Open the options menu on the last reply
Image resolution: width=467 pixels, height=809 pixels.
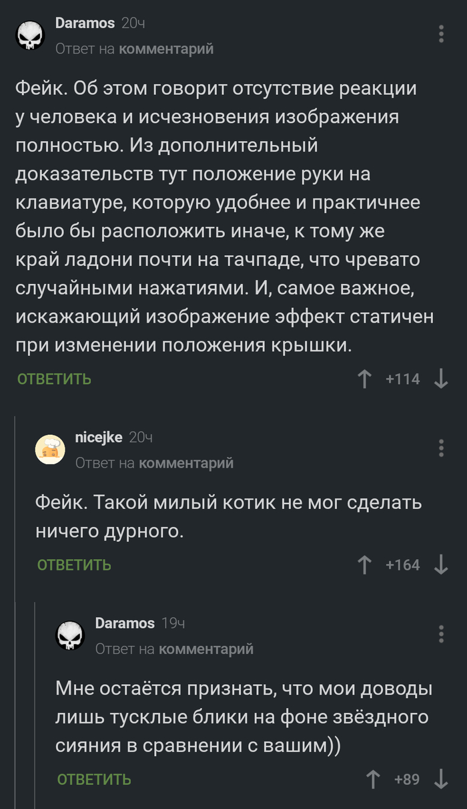(442, 633)
